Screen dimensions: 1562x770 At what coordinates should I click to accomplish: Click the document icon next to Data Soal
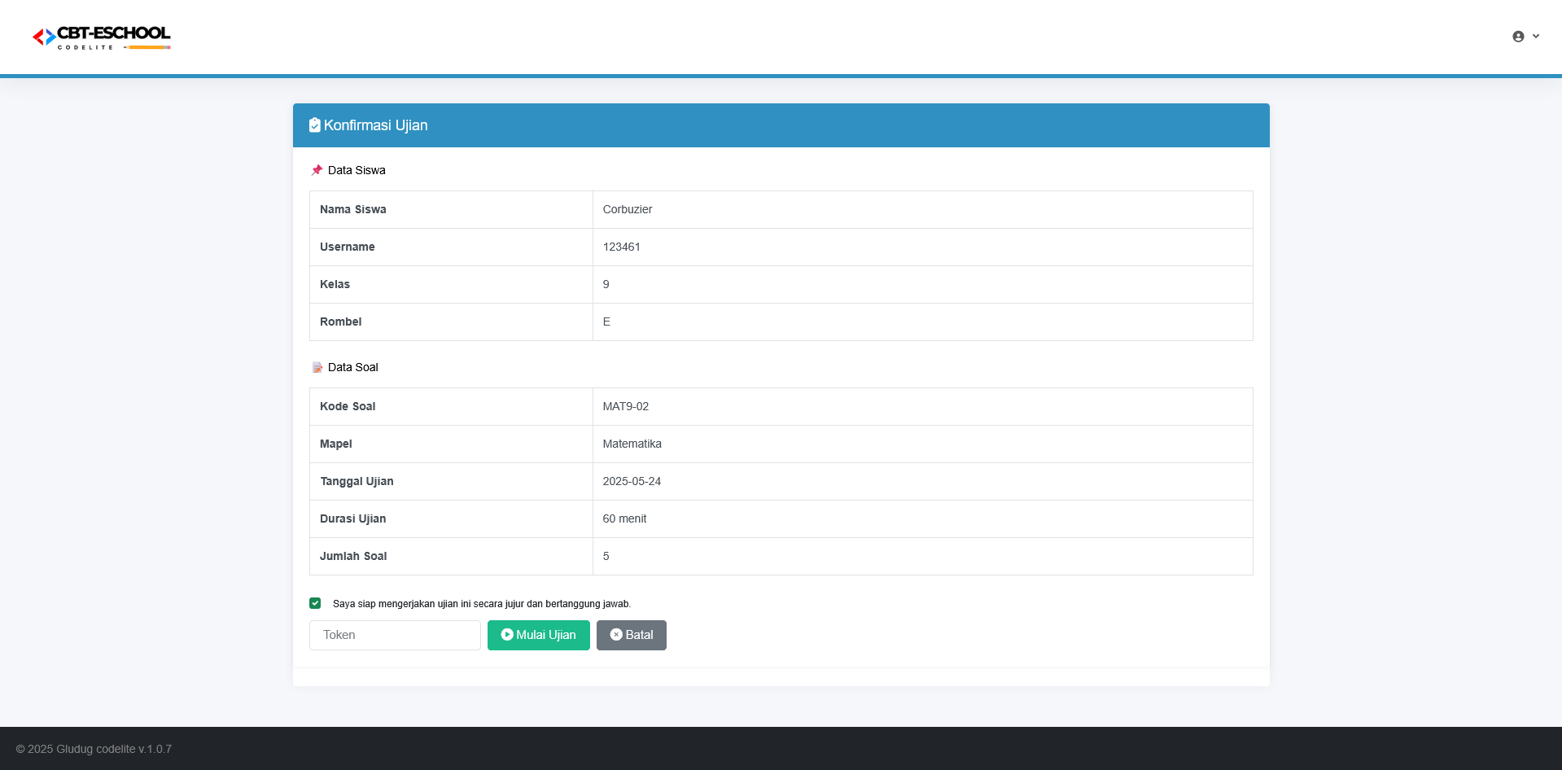coord(317,368)
